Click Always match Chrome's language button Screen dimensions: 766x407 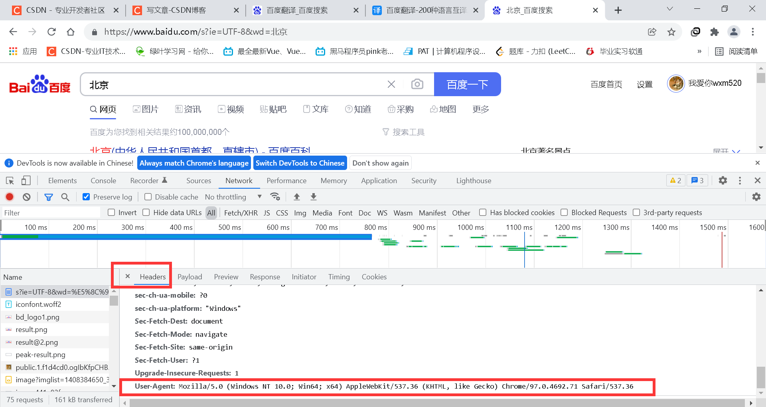click(x=194, y=163)
